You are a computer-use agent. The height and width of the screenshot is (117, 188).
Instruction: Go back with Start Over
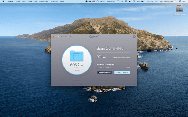[x=66, y=37]
